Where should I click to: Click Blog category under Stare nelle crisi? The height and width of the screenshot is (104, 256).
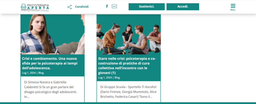click(117, 77)
